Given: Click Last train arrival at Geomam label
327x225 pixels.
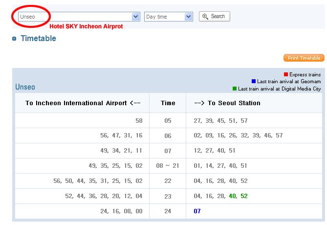Looking at the screenshot, I should coord(289,81).
